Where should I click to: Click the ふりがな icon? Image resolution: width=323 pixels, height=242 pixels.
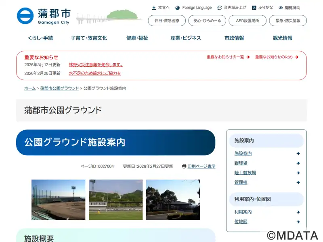coord(254,8)
